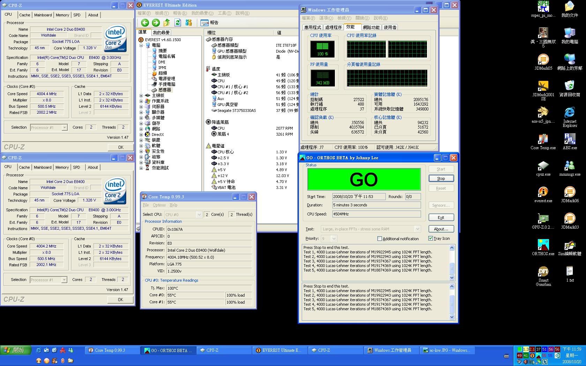Open ABS.exe desktop icon

click(570, 142)
